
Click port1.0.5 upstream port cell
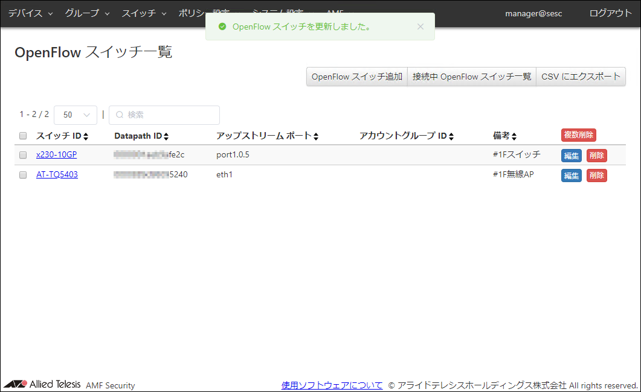pyautogui.click(x=233, y=154)
